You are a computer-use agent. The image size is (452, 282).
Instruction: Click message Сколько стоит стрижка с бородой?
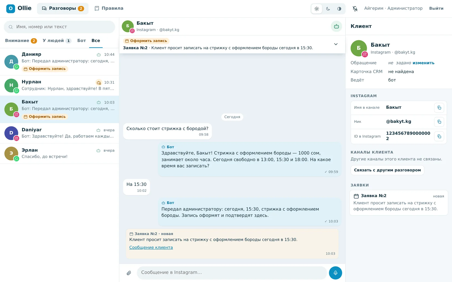[167, 131]
